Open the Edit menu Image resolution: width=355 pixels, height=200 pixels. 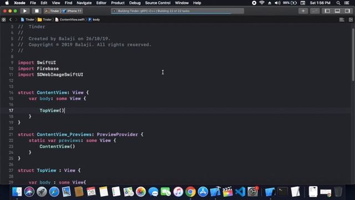(44, 3)
